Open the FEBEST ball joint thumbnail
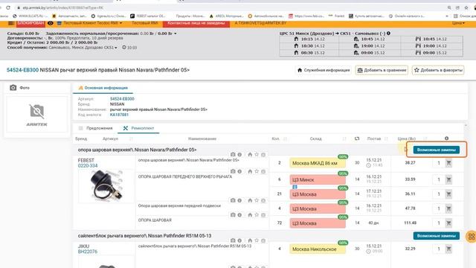Image resolution: width=476 pixels, height=268 pixels. coord(106,186)
